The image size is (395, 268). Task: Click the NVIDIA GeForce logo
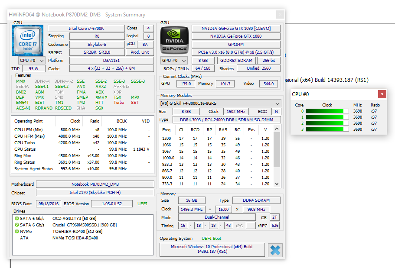(174, 40)
